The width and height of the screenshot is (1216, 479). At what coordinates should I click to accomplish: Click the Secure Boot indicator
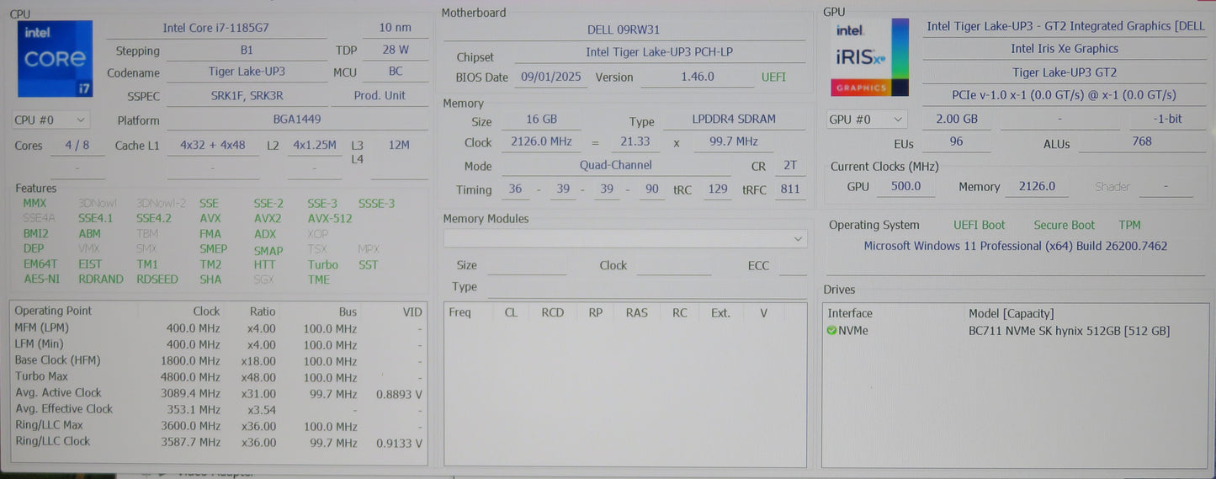click(1065, 226)
